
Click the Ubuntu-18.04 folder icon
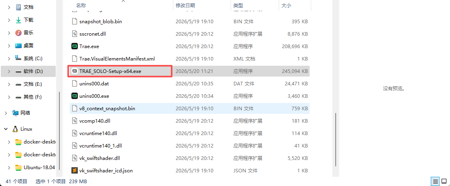pyautogui.click(x=18, y=167)
